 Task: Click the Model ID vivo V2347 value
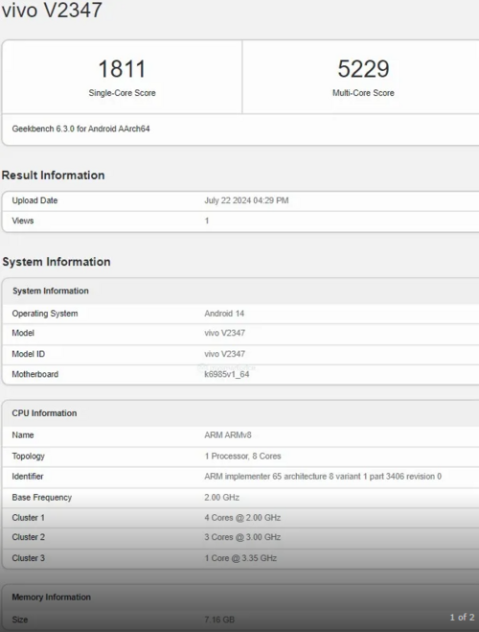[x=224, y=354]
